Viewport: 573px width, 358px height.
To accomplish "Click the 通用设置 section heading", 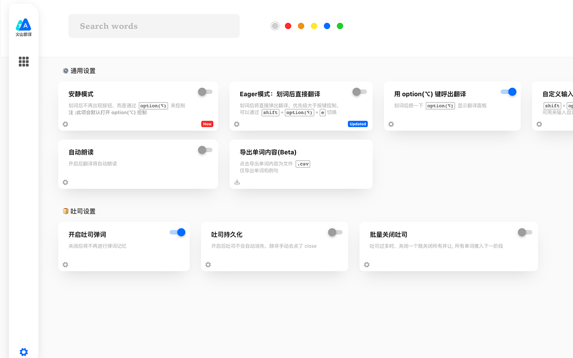I will (x=83, y=71).
